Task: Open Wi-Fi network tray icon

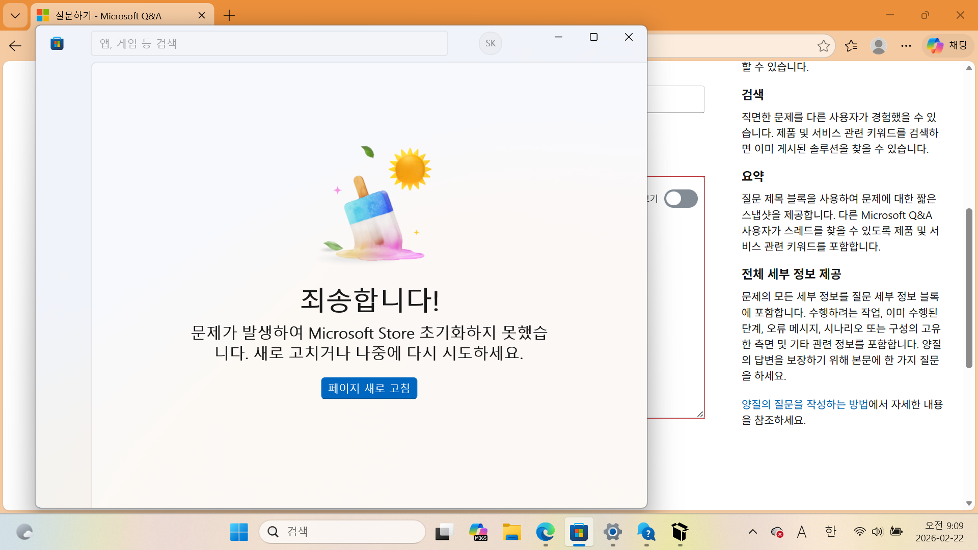Action: pyautogui.click(x=859, y=532)
